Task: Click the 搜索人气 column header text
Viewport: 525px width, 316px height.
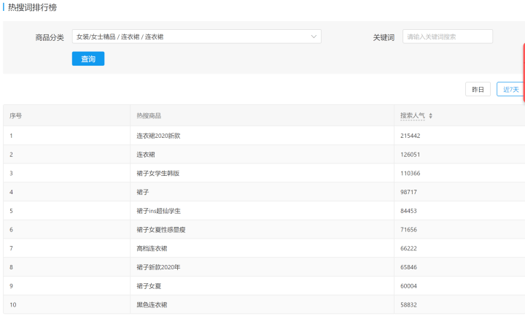Action: [x=412, y=116]
